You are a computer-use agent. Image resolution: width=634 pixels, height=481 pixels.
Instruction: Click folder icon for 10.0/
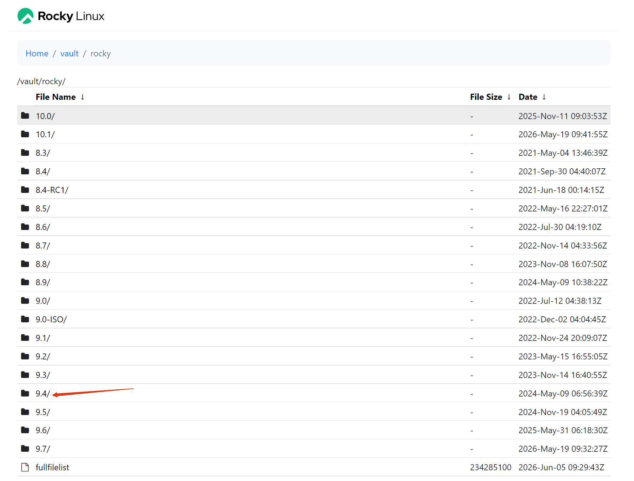pos(25,116)
